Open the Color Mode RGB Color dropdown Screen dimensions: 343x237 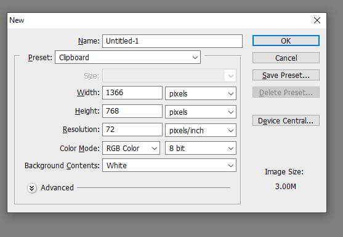(x=131, y=148)
